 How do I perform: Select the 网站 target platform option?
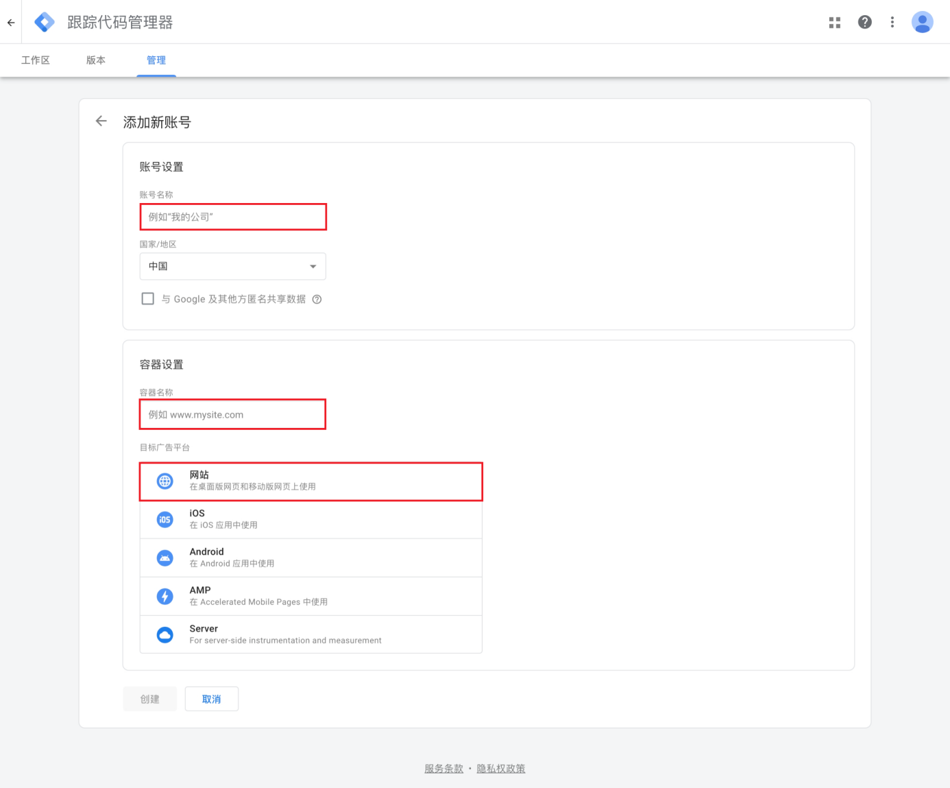tap(310, 481)
